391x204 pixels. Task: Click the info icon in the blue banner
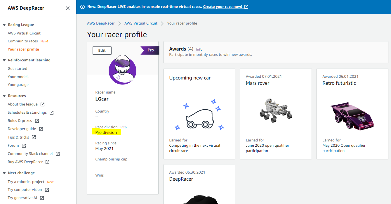[82, 7]
